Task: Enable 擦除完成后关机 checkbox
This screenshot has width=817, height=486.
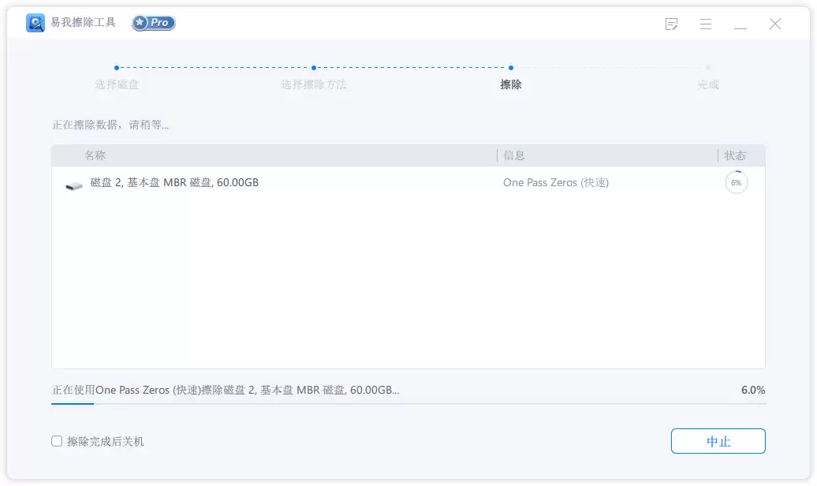Action: [57, 441]
